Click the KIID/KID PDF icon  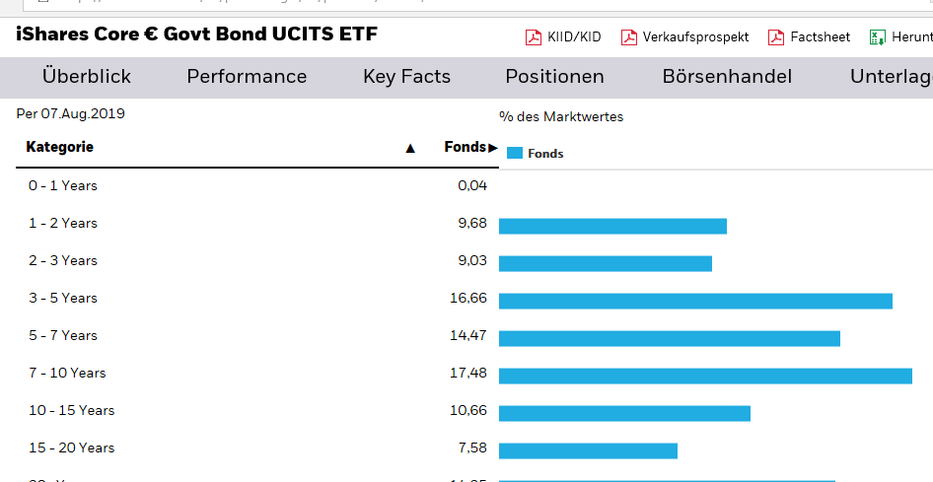point(534,37)
